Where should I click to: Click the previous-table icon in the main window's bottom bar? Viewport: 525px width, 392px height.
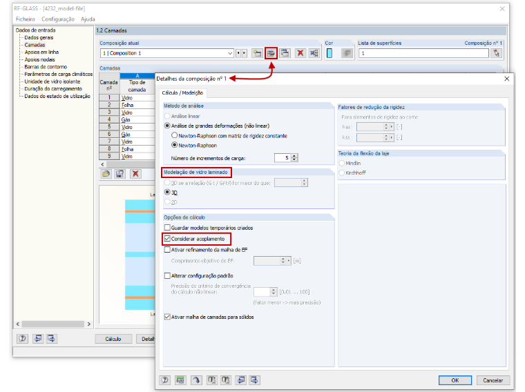tap(38, 338)
